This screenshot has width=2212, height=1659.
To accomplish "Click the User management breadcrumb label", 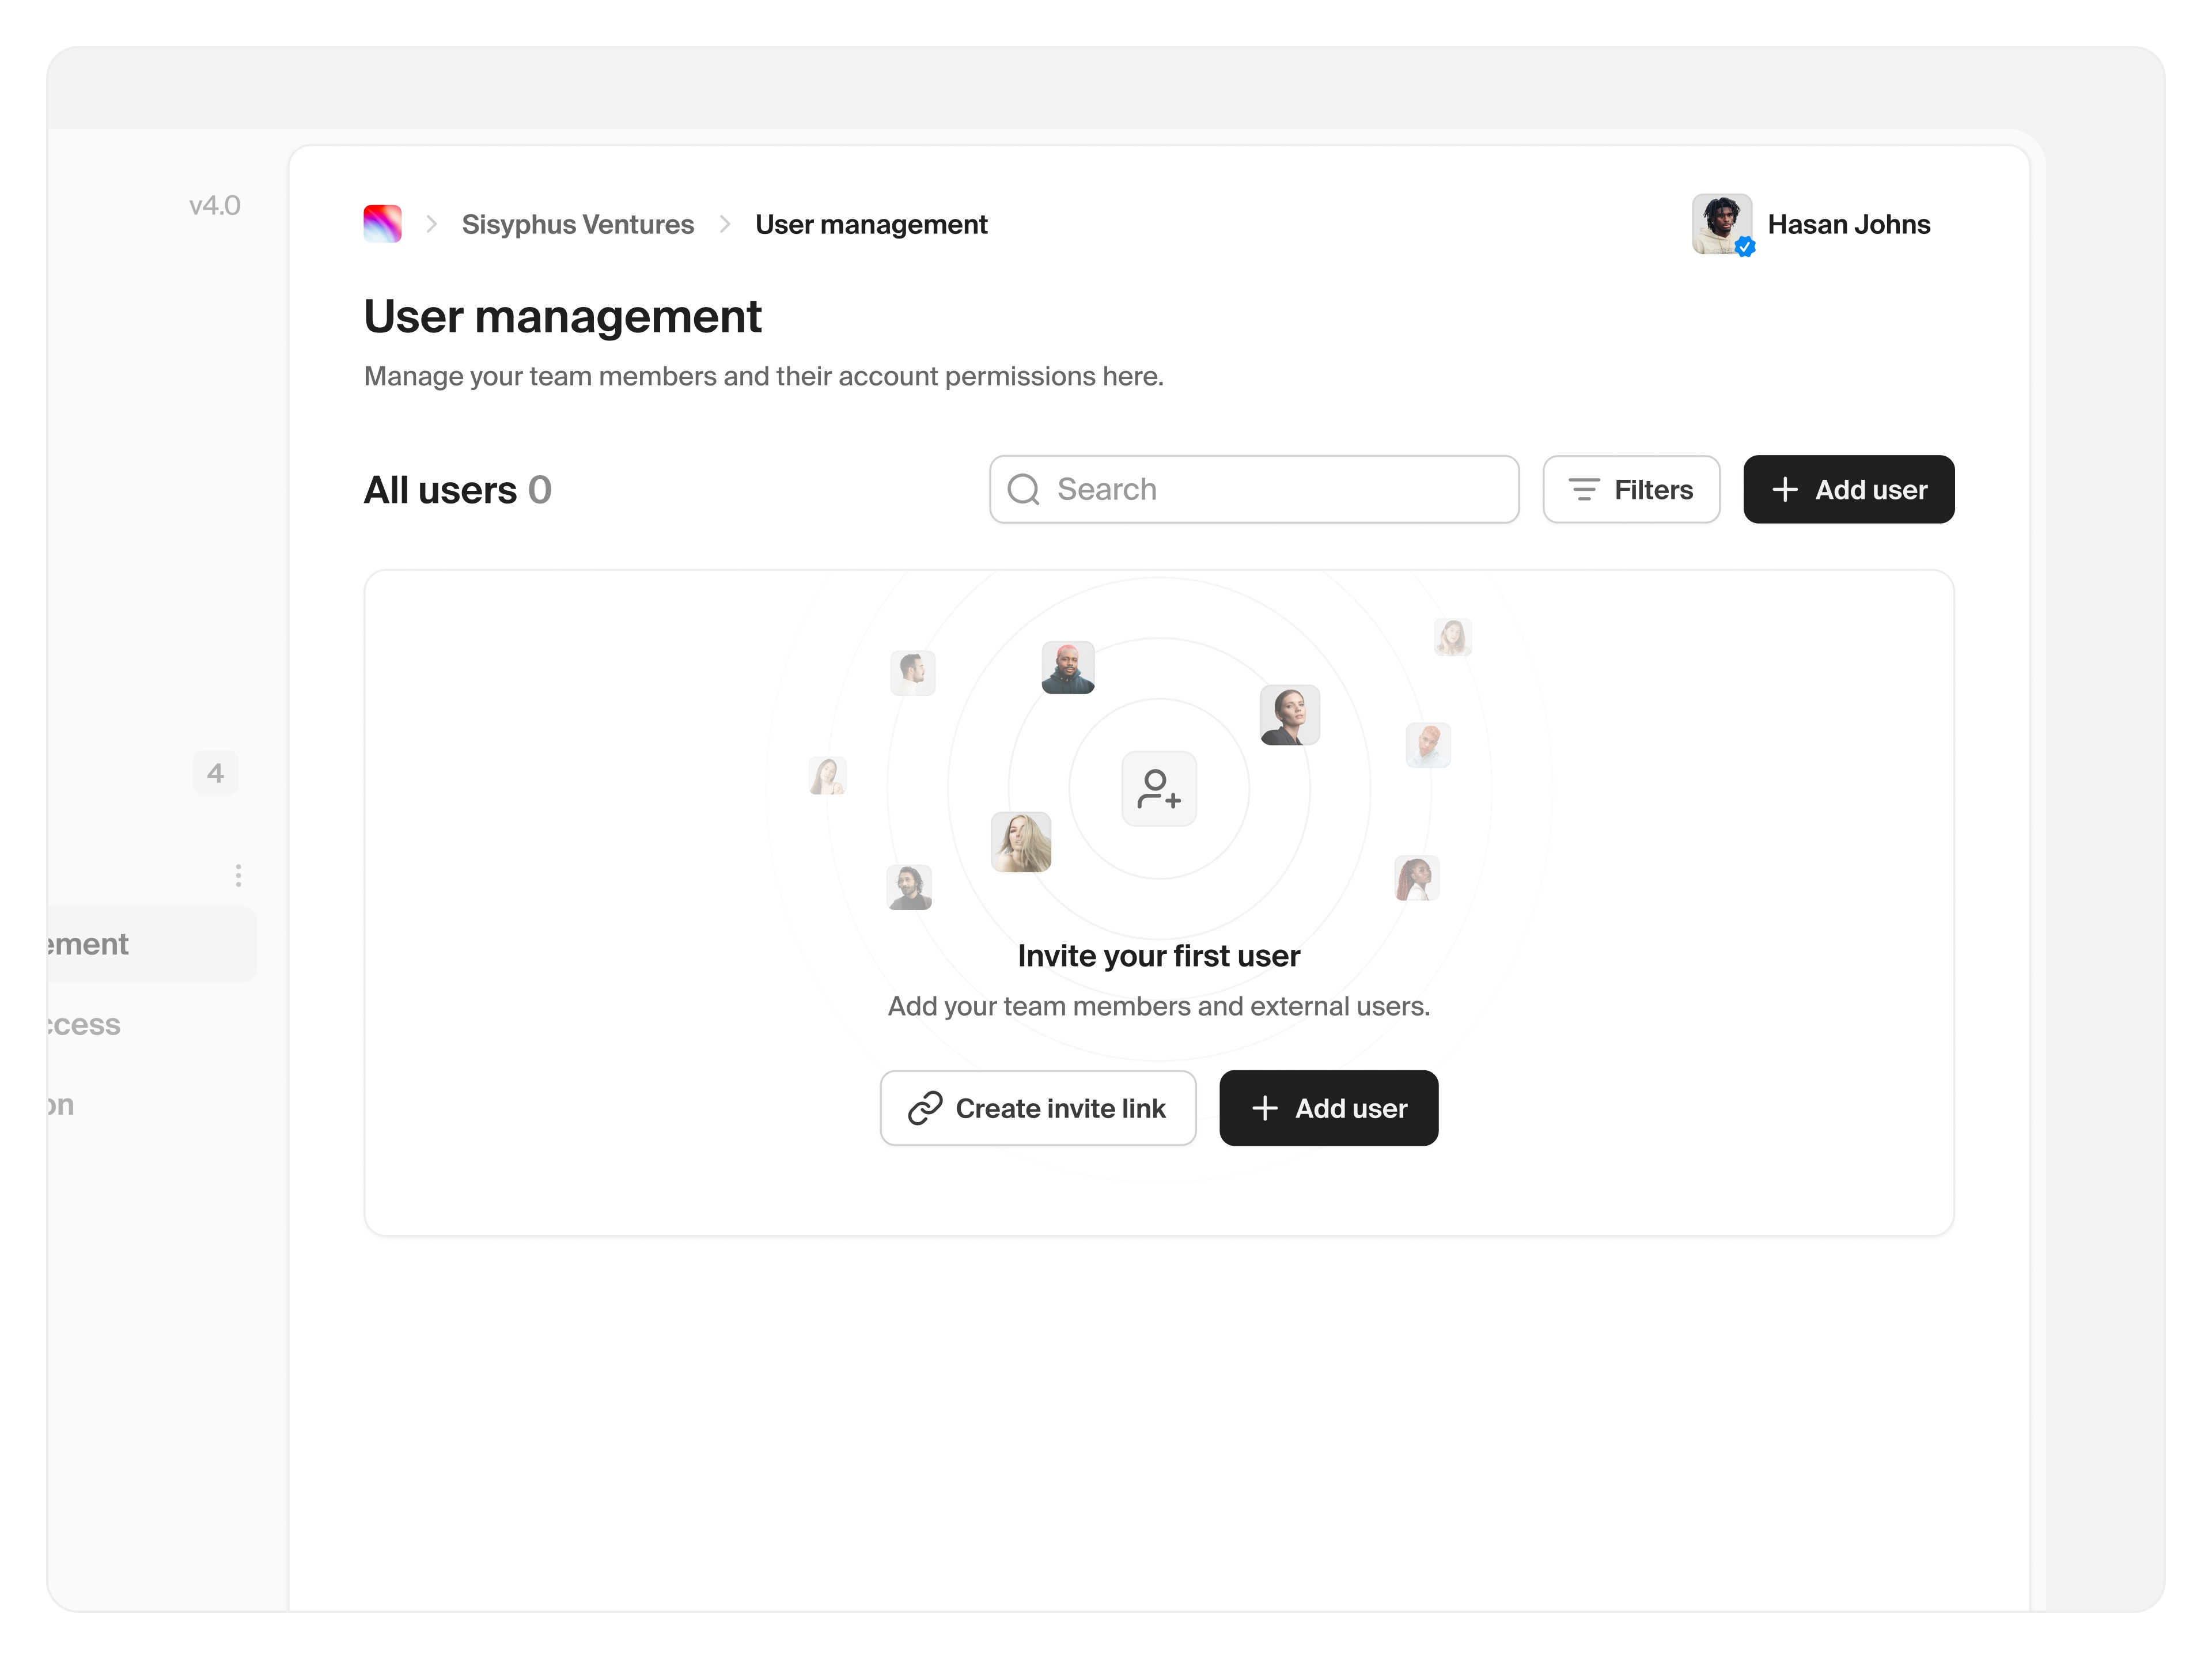I will (871, 224).
